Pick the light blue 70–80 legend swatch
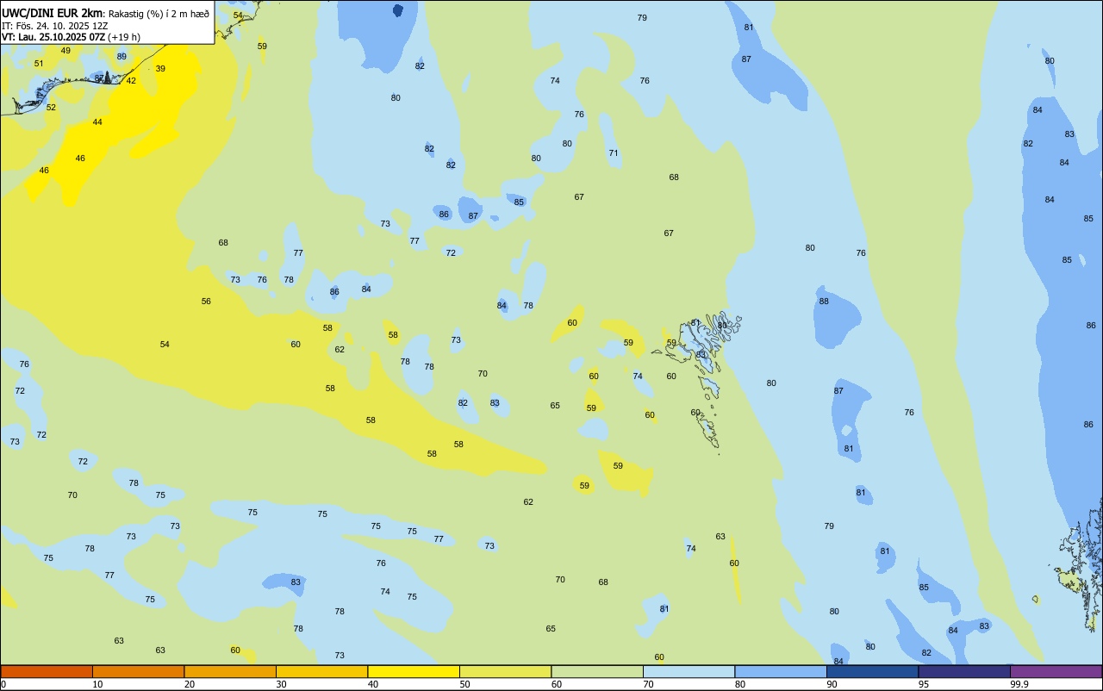This screenshot has width=1103, height=691. 689,671
